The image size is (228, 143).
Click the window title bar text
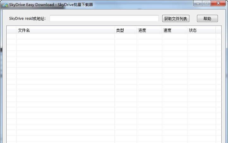[x=51, y=5]
